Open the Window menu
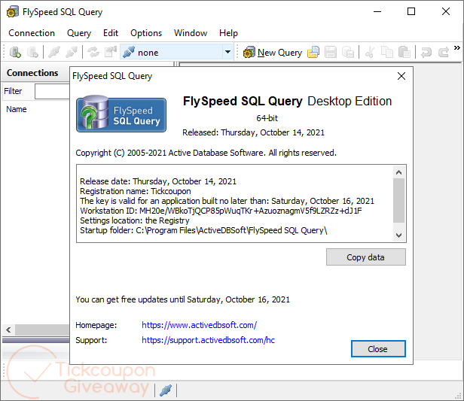 click(191, 33)
